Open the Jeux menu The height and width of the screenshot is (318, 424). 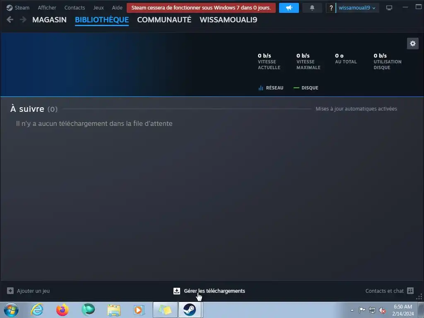(x=99, y=7)
